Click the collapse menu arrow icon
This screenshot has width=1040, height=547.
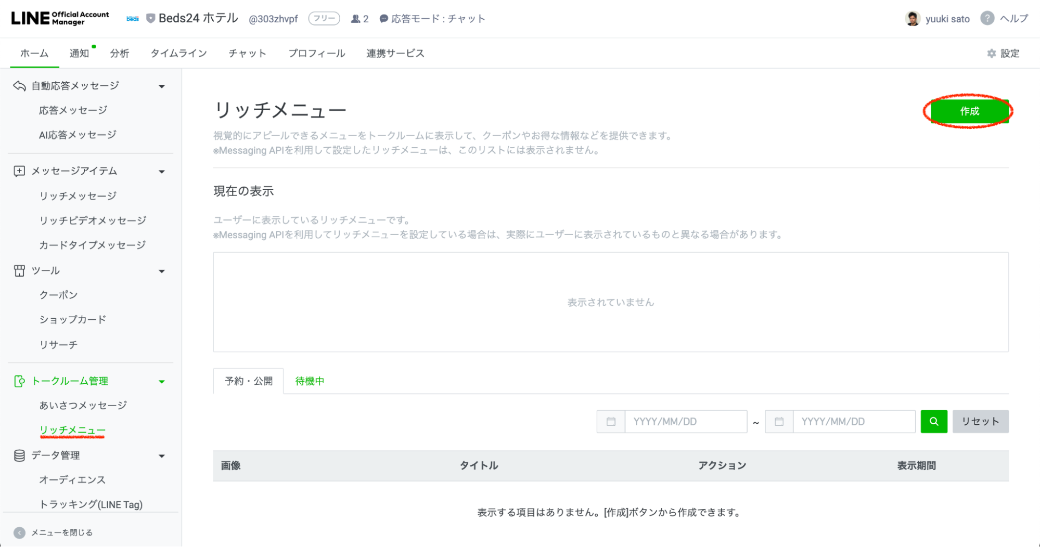tap(19, 532)
